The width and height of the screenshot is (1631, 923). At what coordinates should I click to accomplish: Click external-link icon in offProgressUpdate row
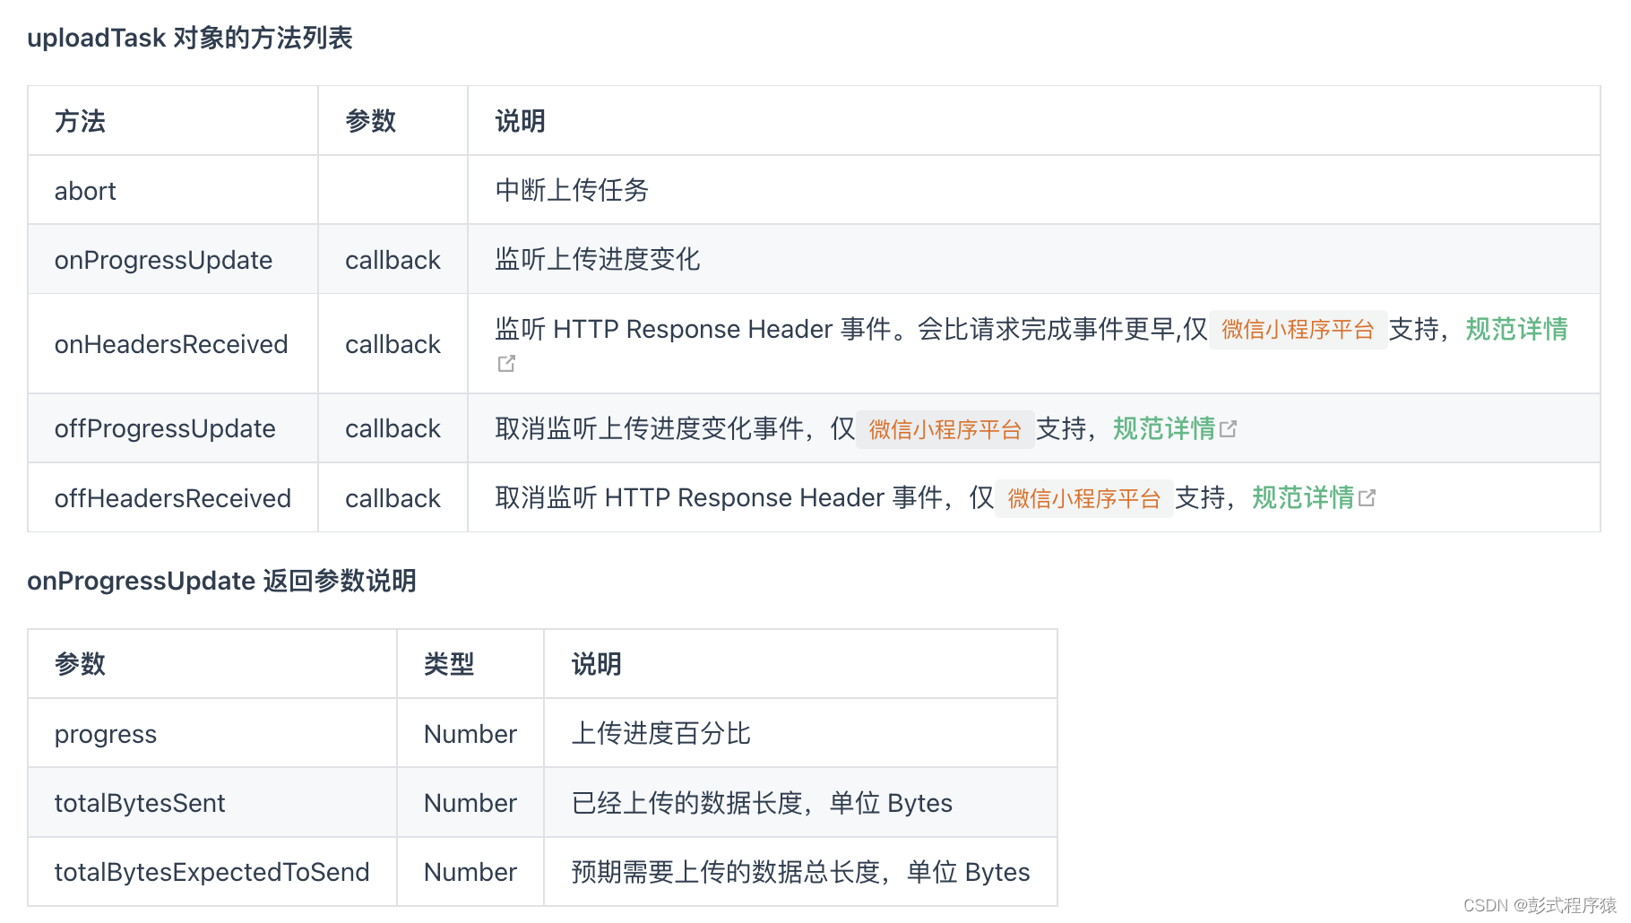(1229, 429)
